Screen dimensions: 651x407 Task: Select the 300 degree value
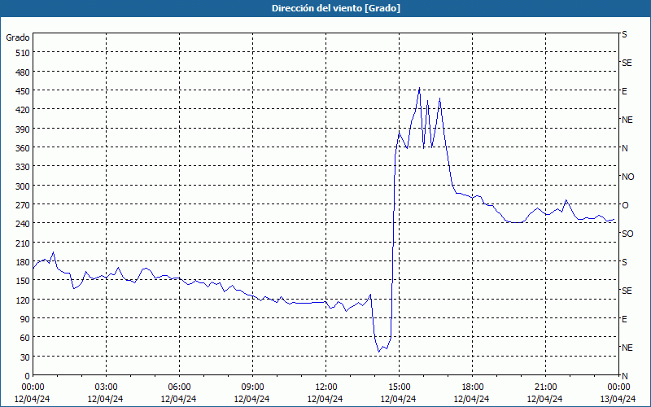(x=23, y=186)
